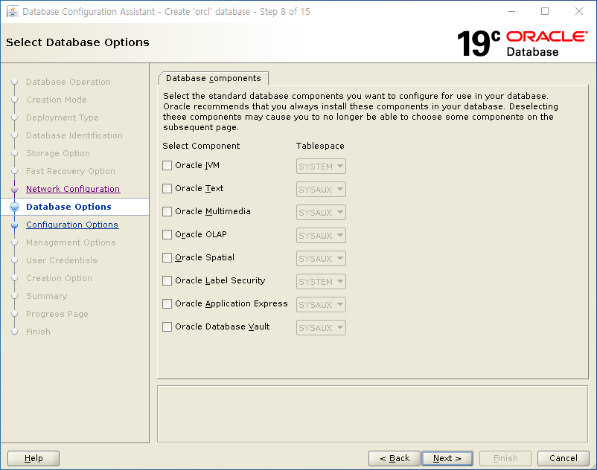Screen dimensions: 597x470
Task: Click the Cancel button
Action: tap(564, 458)
